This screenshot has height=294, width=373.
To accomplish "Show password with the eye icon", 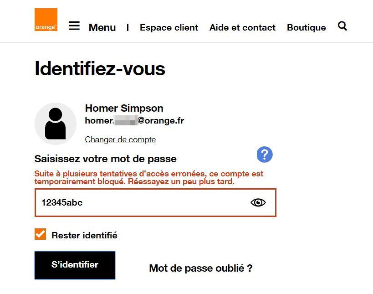I will pyautogui.click(x=258, y=202).
